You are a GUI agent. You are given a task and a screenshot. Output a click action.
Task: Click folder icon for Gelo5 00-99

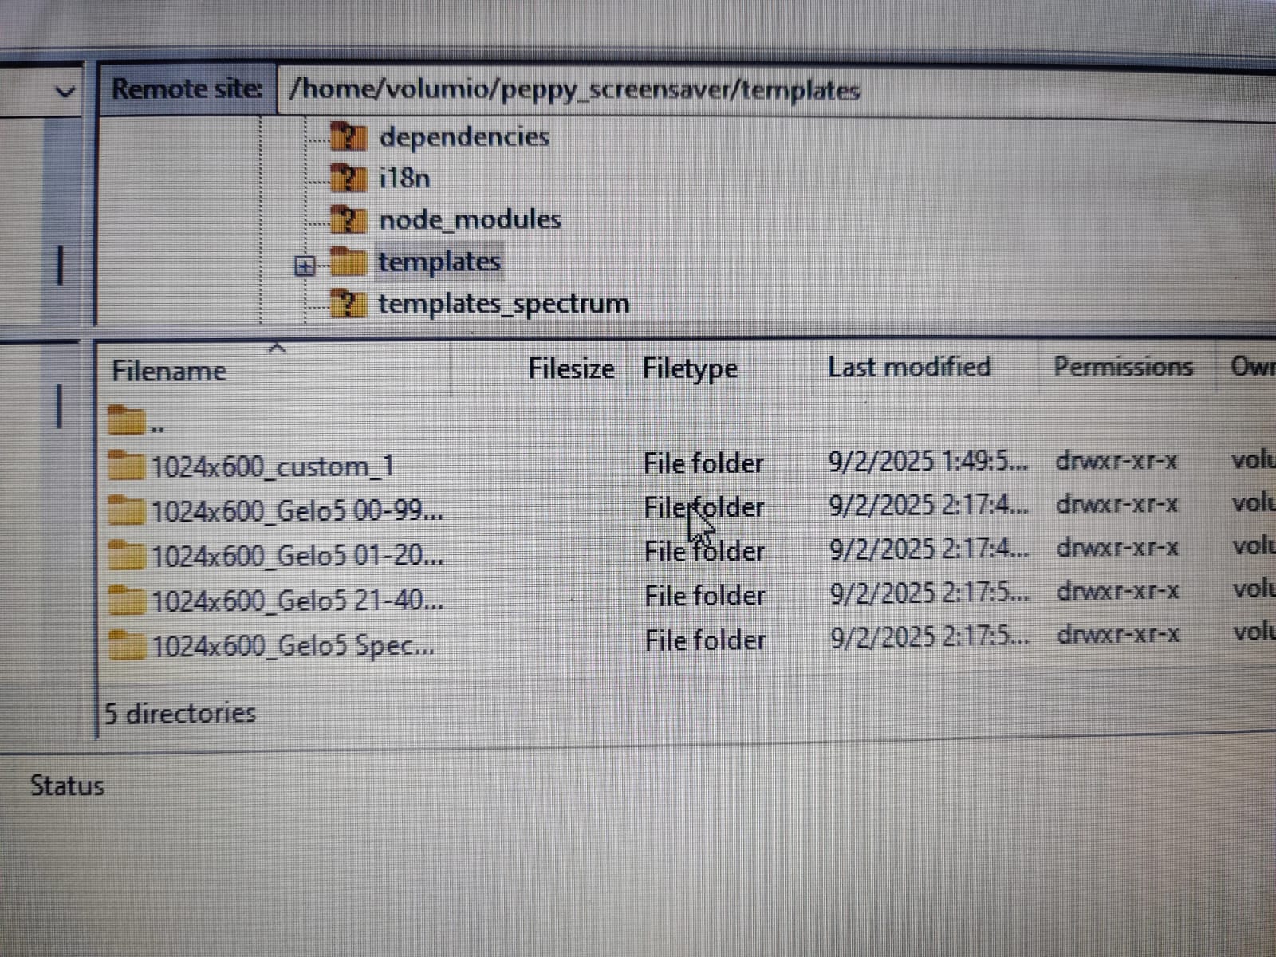tap(127, 510)
